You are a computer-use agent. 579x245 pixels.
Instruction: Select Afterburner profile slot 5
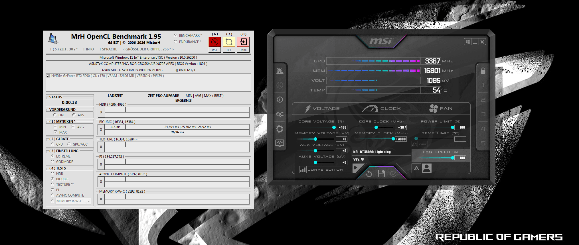point(483,143)
